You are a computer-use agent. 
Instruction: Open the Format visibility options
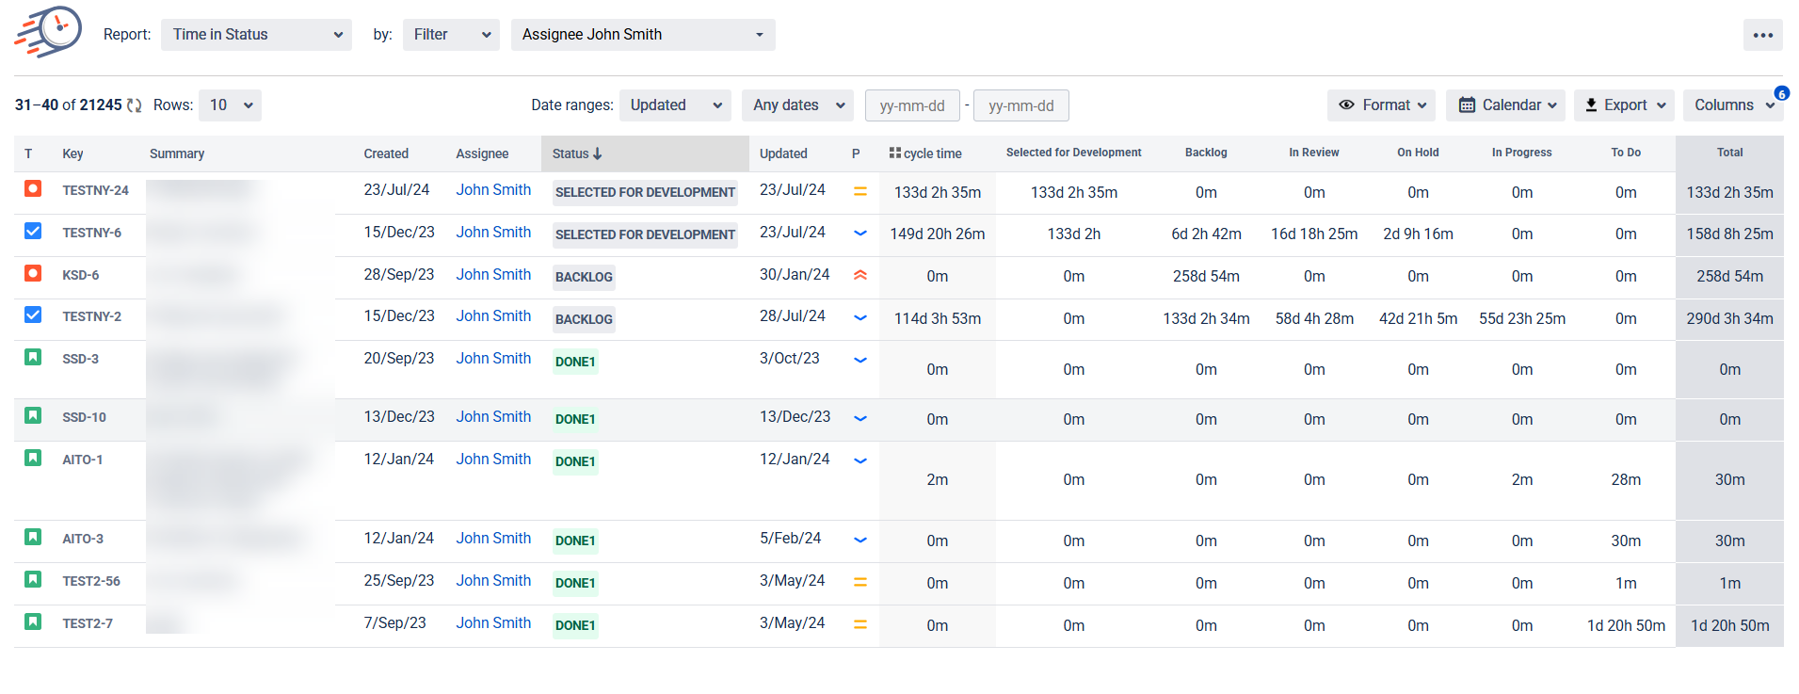tap(1380, 105)
